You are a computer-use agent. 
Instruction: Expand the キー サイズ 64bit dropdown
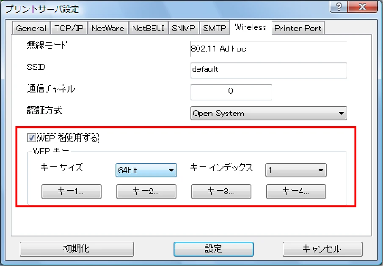(146, 170)
